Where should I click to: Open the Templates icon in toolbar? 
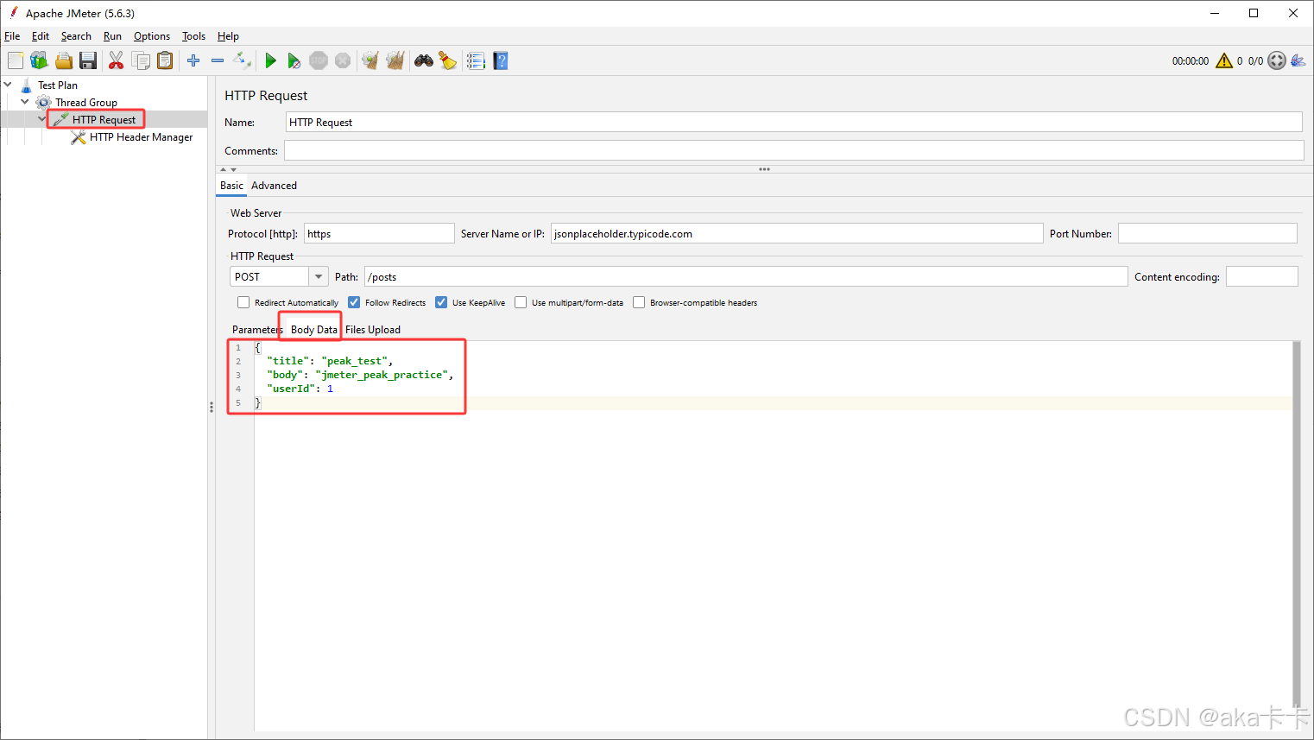[x=39, y=60]
